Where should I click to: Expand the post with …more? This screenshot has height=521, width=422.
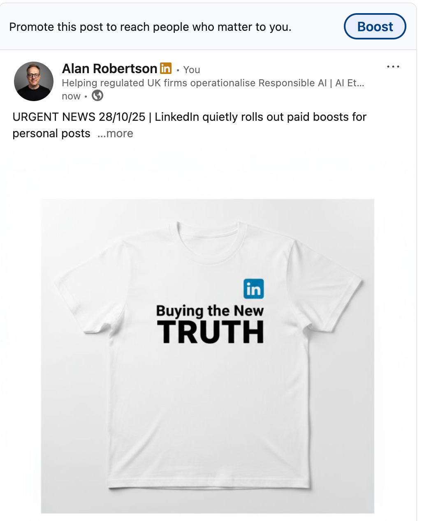[x=115, y=134]
